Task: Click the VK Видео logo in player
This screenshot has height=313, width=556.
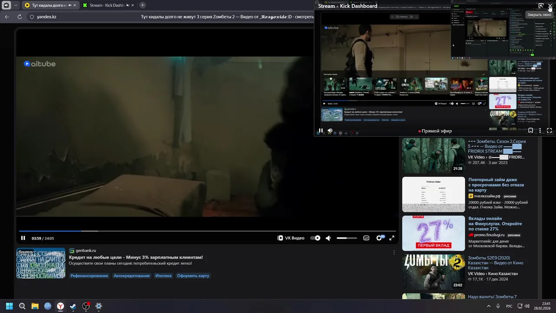Action: pyautogui.click(x=291, y=238)
